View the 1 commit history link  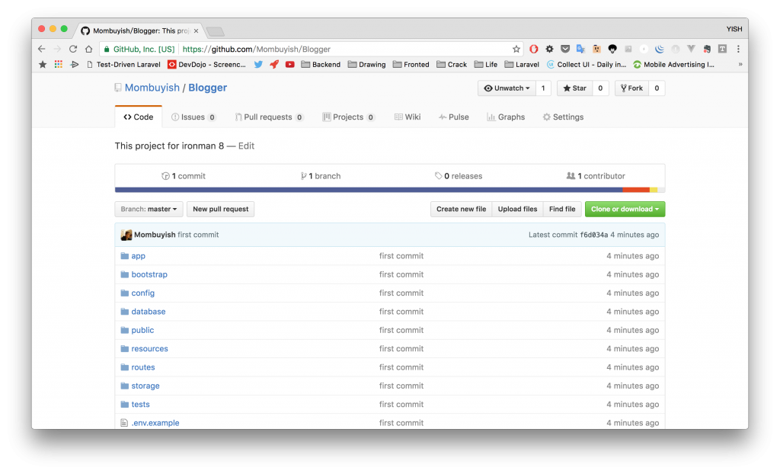pyautogui.click(x=184, y=176)
